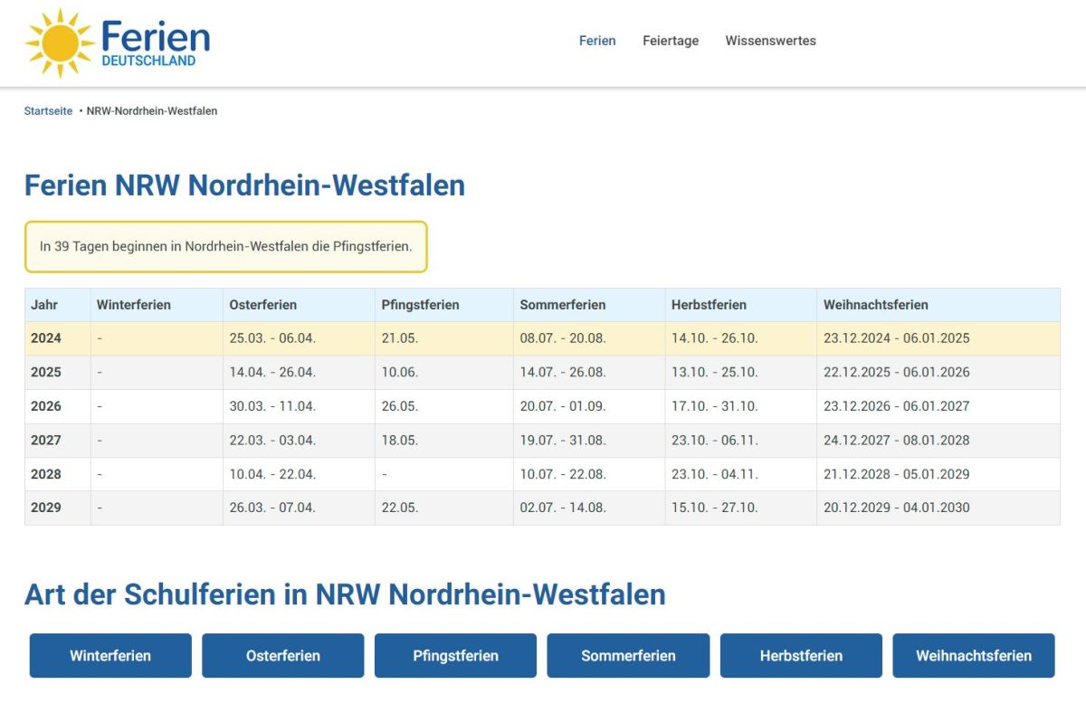Select the Ferien menu item

(597, 41)
